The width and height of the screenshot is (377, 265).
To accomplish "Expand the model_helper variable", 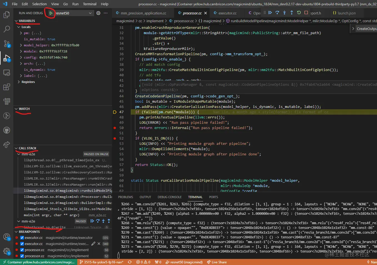I will coord(21,45).
